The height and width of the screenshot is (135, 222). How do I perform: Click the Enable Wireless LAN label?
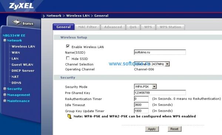(88, 47)
